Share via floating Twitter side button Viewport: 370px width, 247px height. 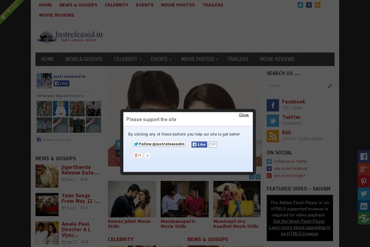coord(364,193)
